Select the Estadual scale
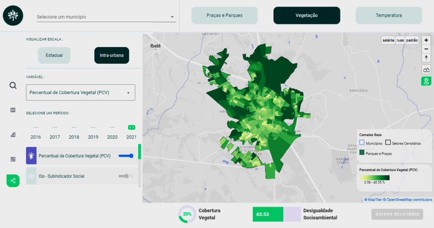Viewport: 434px width, 228px height. 54,56
